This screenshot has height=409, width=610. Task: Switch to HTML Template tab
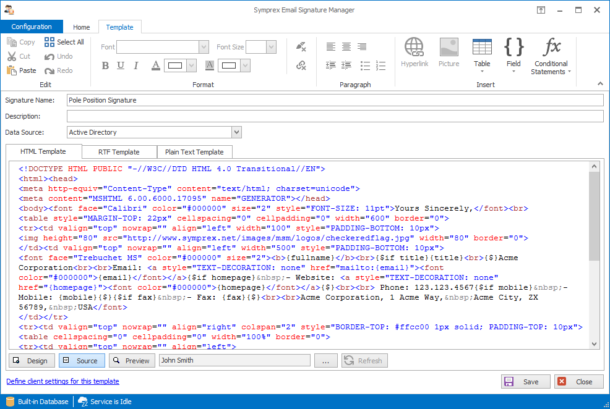point(43,151)
